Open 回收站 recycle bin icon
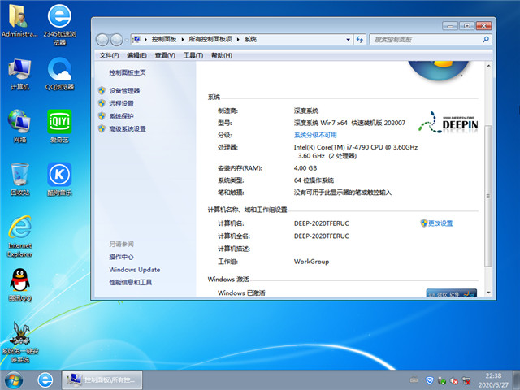Viewport: 520px width, 390px height. point(19,180)
